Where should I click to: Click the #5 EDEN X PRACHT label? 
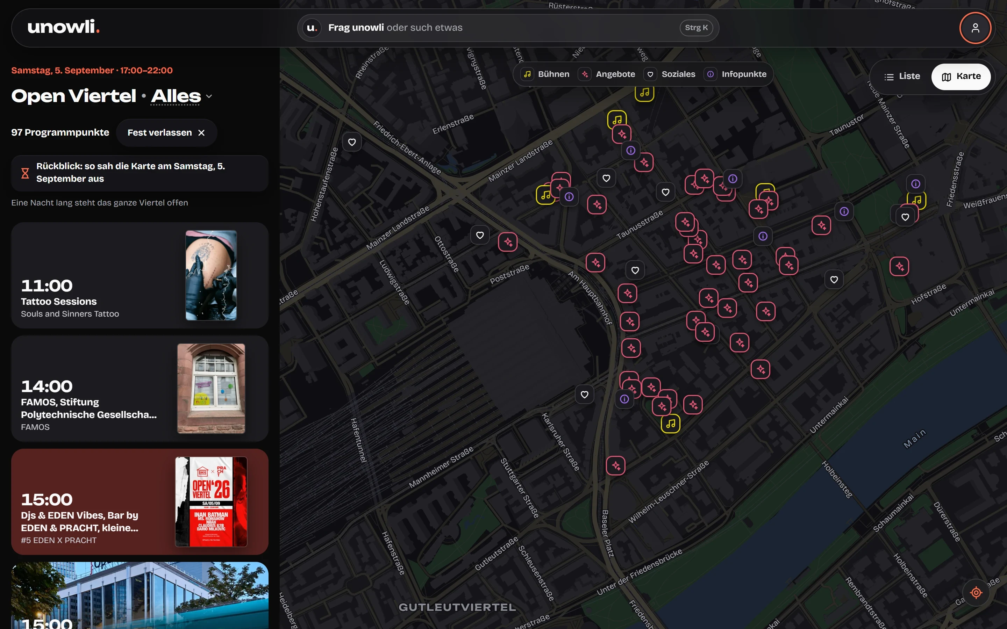click(59, 540)
